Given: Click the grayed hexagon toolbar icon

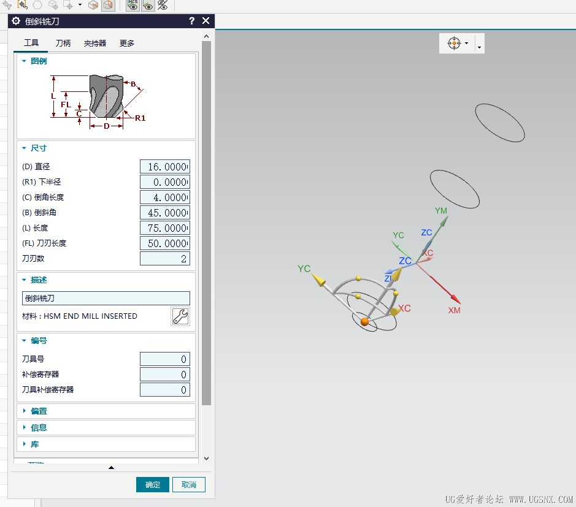Looking at the screenshot, I should coord(37,5).
